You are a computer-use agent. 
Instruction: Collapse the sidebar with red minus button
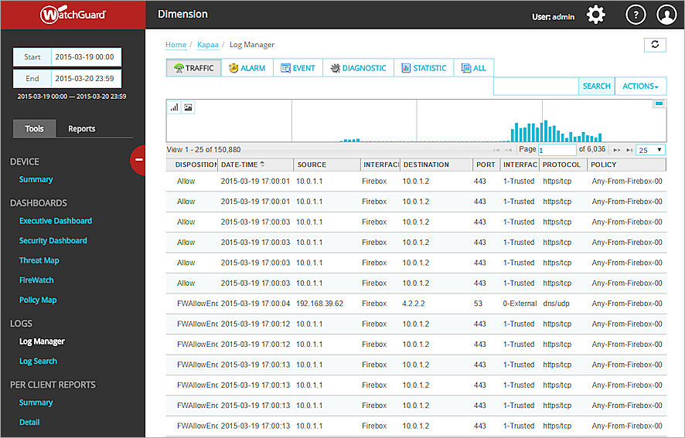tap(138, 160)
